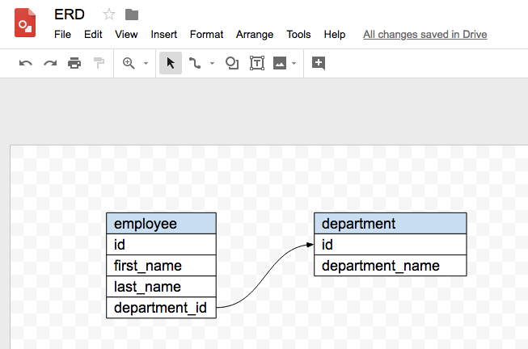Select the Text box tool
528x349 pixels.
click(x=257, y=63)
